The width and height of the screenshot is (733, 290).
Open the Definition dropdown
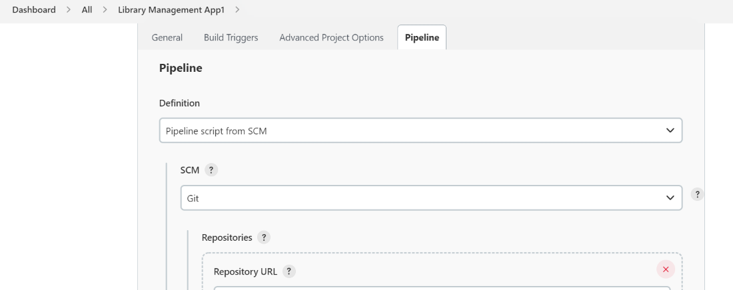click(420, 131)
